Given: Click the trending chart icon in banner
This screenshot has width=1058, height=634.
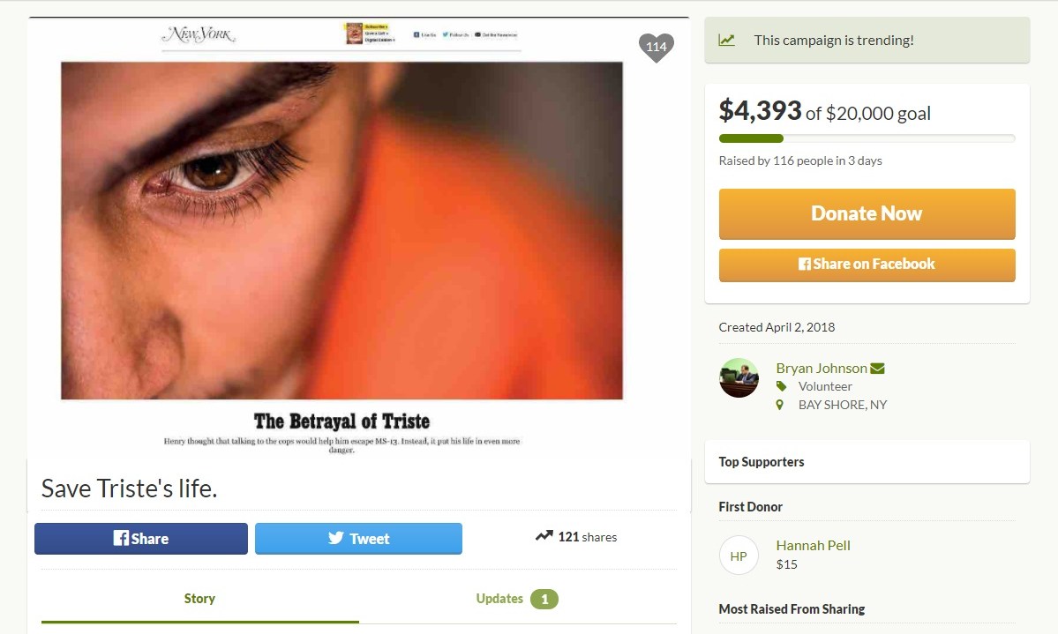Looking at the screenshot, I should click(x=726, y=40).
